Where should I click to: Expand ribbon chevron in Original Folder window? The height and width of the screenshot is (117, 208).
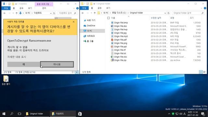tap(201, 8)
